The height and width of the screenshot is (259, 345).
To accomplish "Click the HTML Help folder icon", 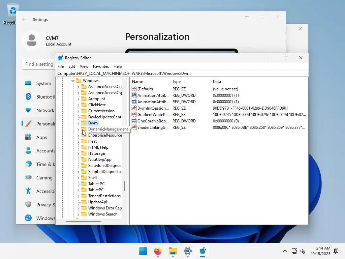I will click(84, 147).
